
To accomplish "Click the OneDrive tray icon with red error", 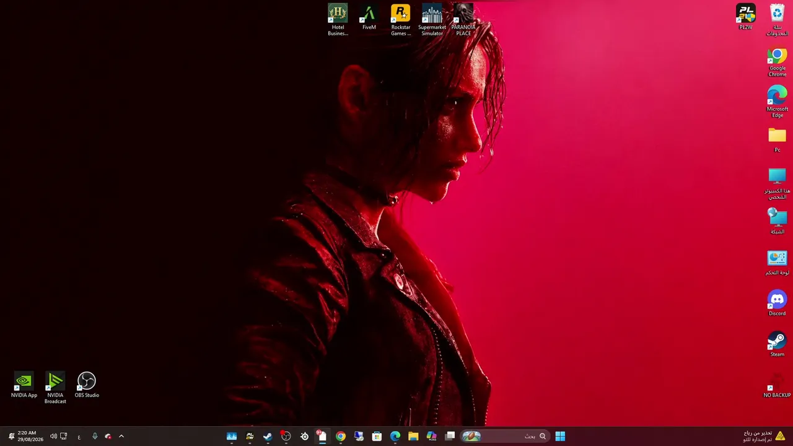I will [x=108, y=436].
